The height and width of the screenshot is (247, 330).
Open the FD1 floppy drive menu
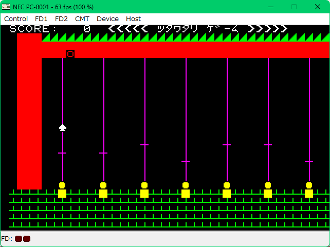(x=41, y=18)
